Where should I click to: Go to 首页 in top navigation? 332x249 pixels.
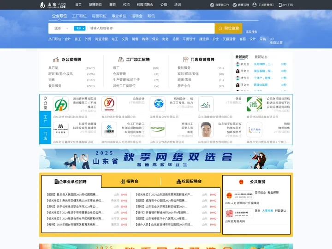[78, 5]
